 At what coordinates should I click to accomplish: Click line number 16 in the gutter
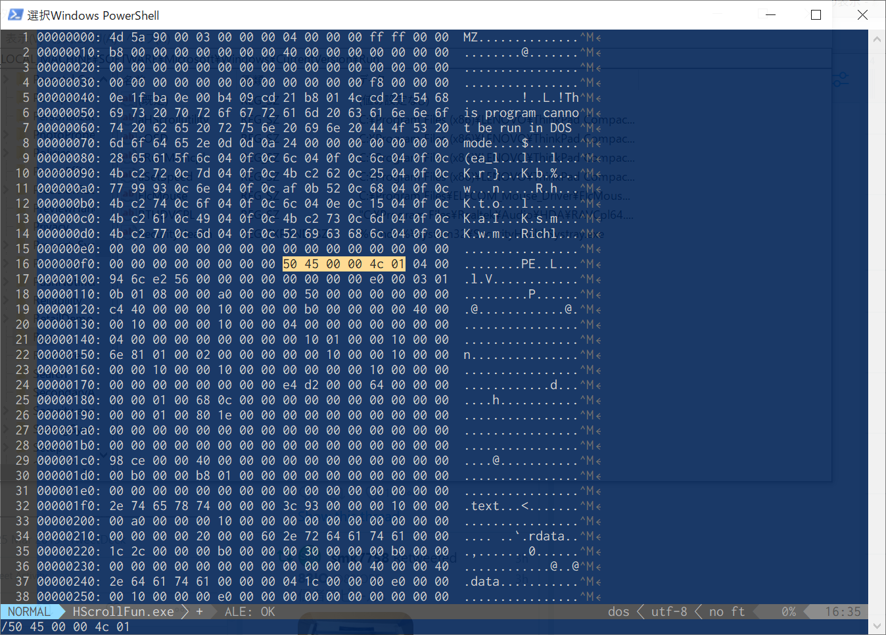pyautogui.click(x=22, y=264)
